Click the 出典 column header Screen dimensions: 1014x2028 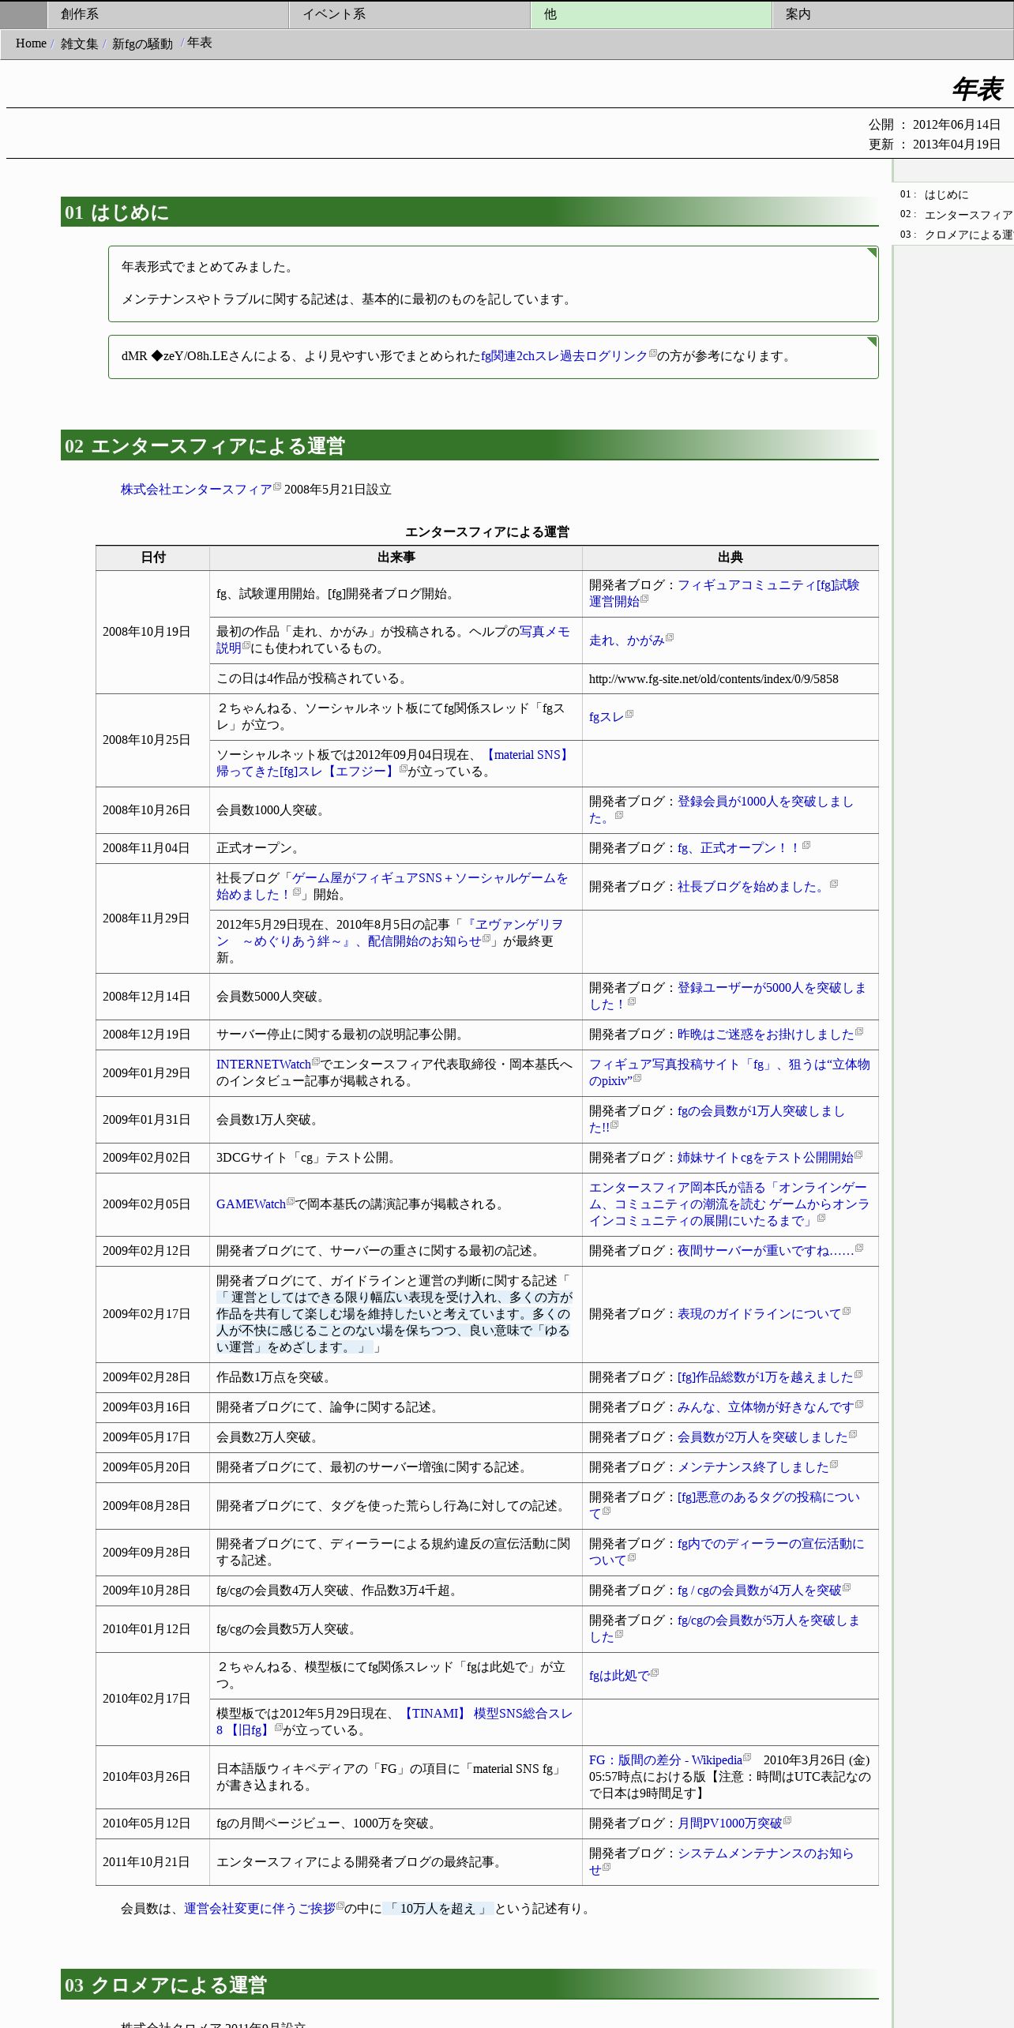point(730,558)
